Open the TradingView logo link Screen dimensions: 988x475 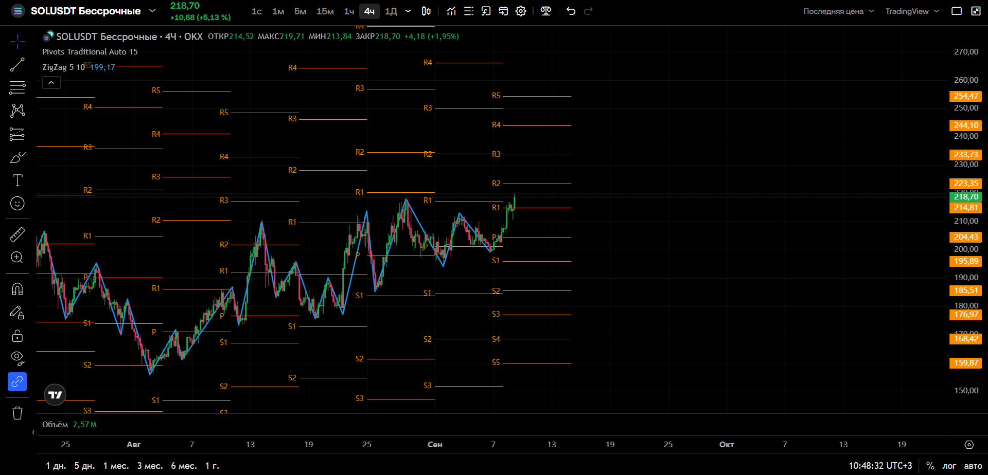click(55, 395)
